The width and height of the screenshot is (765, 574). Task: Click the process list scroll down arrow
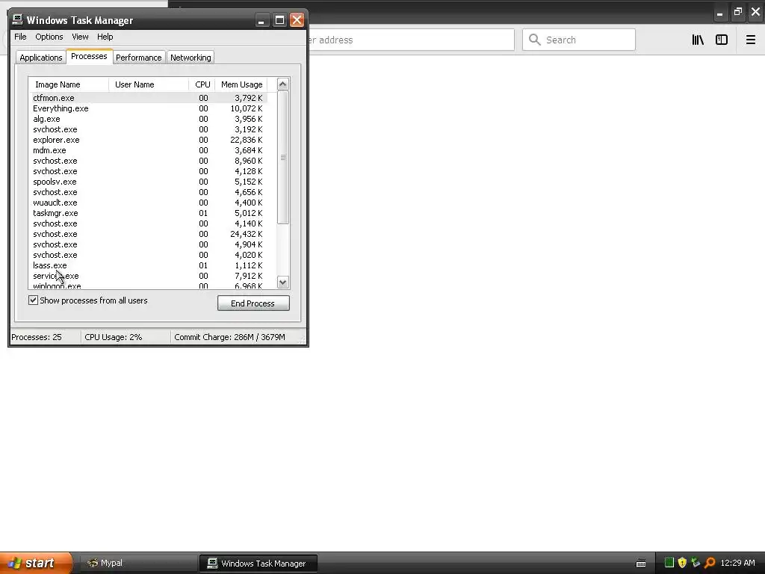[283, 282]
